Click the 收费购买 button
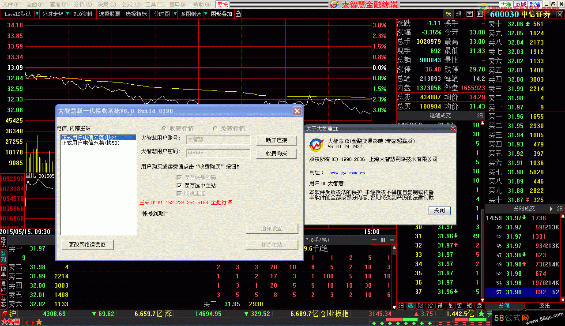Screen dimensions: 565x326 coord(276,153)
